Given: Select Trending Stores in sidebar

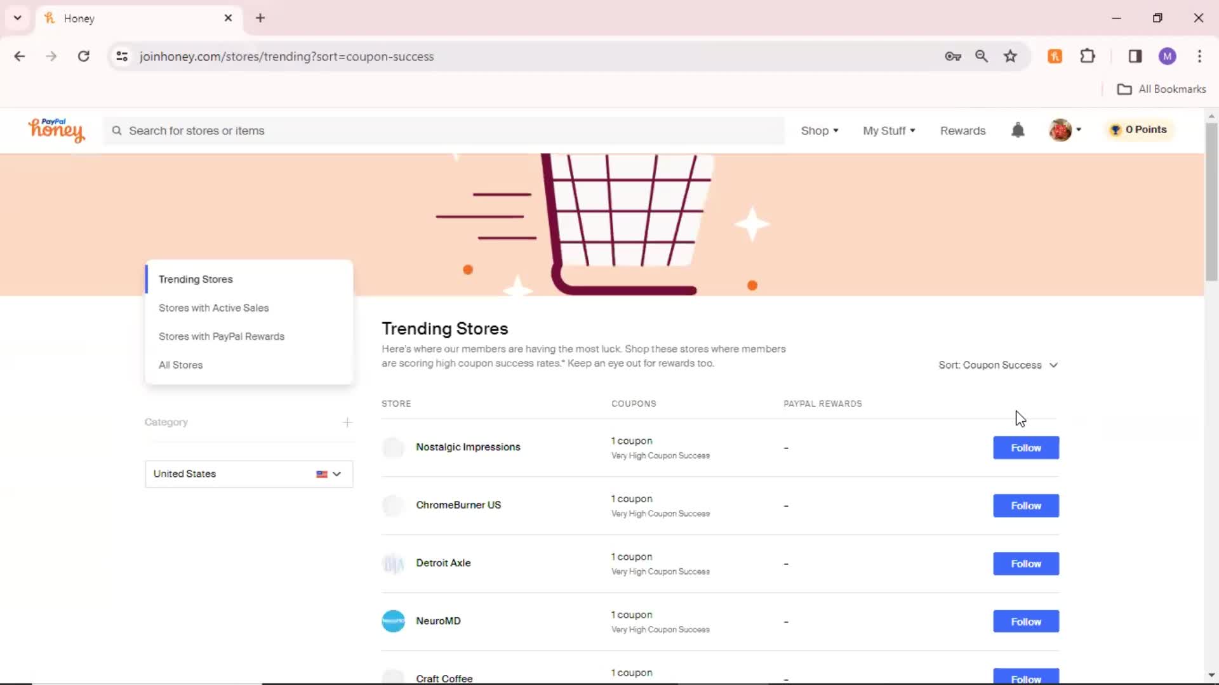Looking at the screenshot, I should (196, 279).
